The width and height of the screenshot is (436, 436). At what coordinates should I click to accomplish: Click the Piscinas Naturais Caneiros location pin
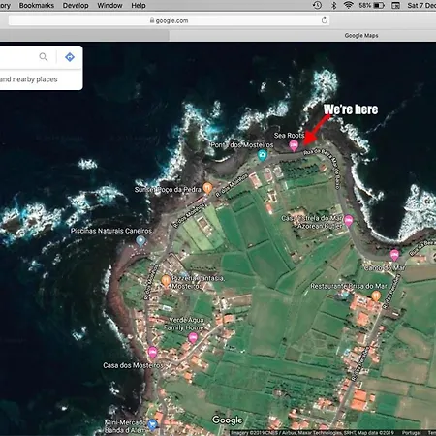click(x=140, y=241)
